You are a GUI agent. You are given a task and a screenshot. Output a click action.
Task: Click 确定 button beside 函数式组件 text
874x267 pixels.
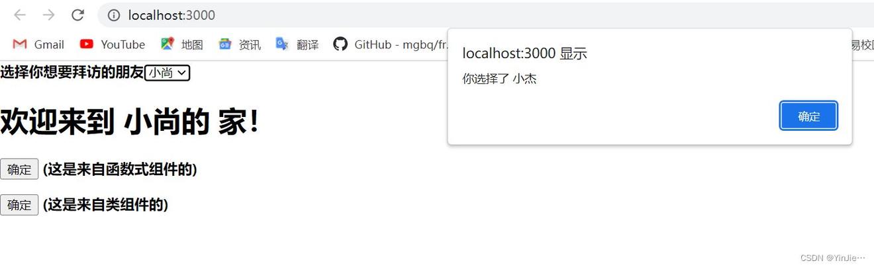(19, 170)
